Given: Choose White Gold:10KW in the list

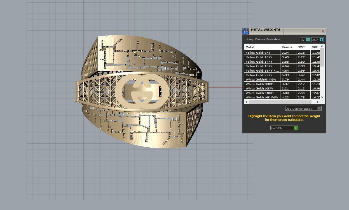Looking at the screenshot, I should click(282, 88).
